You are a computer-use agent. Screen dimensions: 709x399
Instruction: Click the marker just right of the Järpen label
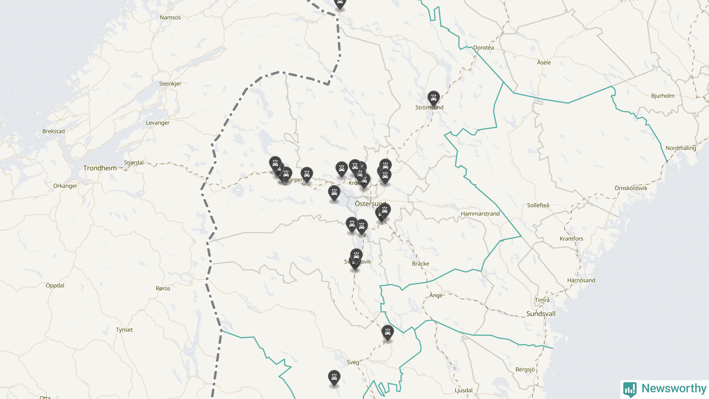[307, 175]
